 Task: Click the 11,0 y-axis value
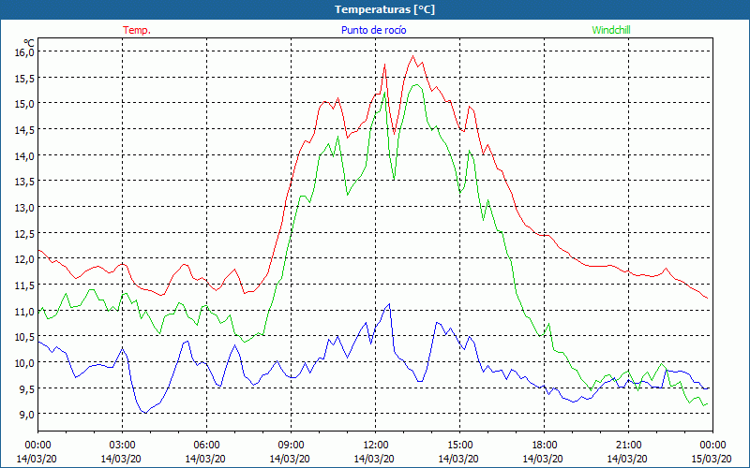[x=25, y=312]
